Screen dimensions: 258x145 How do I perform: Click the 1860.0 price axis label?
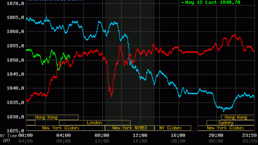(16, 32)
